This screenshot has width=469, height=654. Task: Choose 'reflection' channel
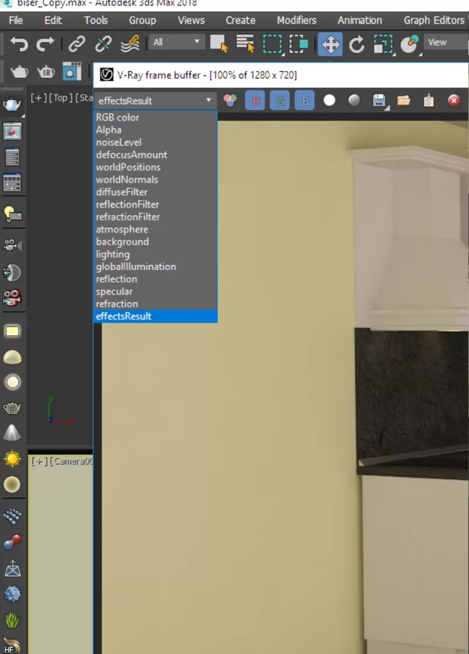point(156,279)
